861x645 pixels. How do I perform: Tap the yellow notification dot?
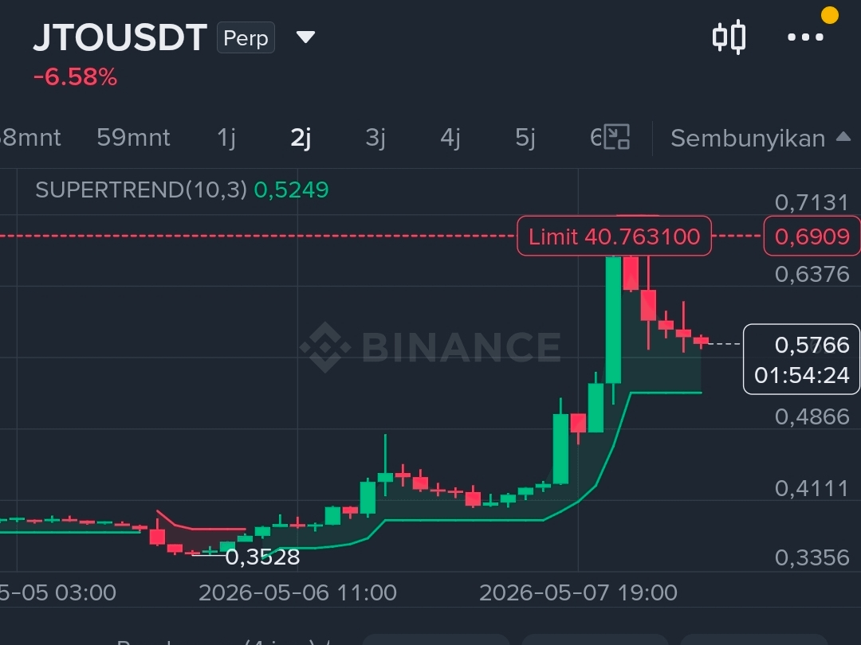[x=829, y=15]
